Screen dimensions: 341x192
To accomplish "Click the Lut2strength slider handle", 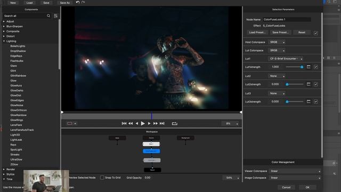I will (287, 84).
